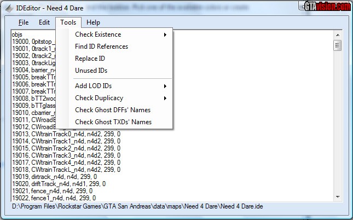Click the IDEditor app icon in title bar
Image resolution: width=353 pixels, height=220 pixels.
click(7, 7)
